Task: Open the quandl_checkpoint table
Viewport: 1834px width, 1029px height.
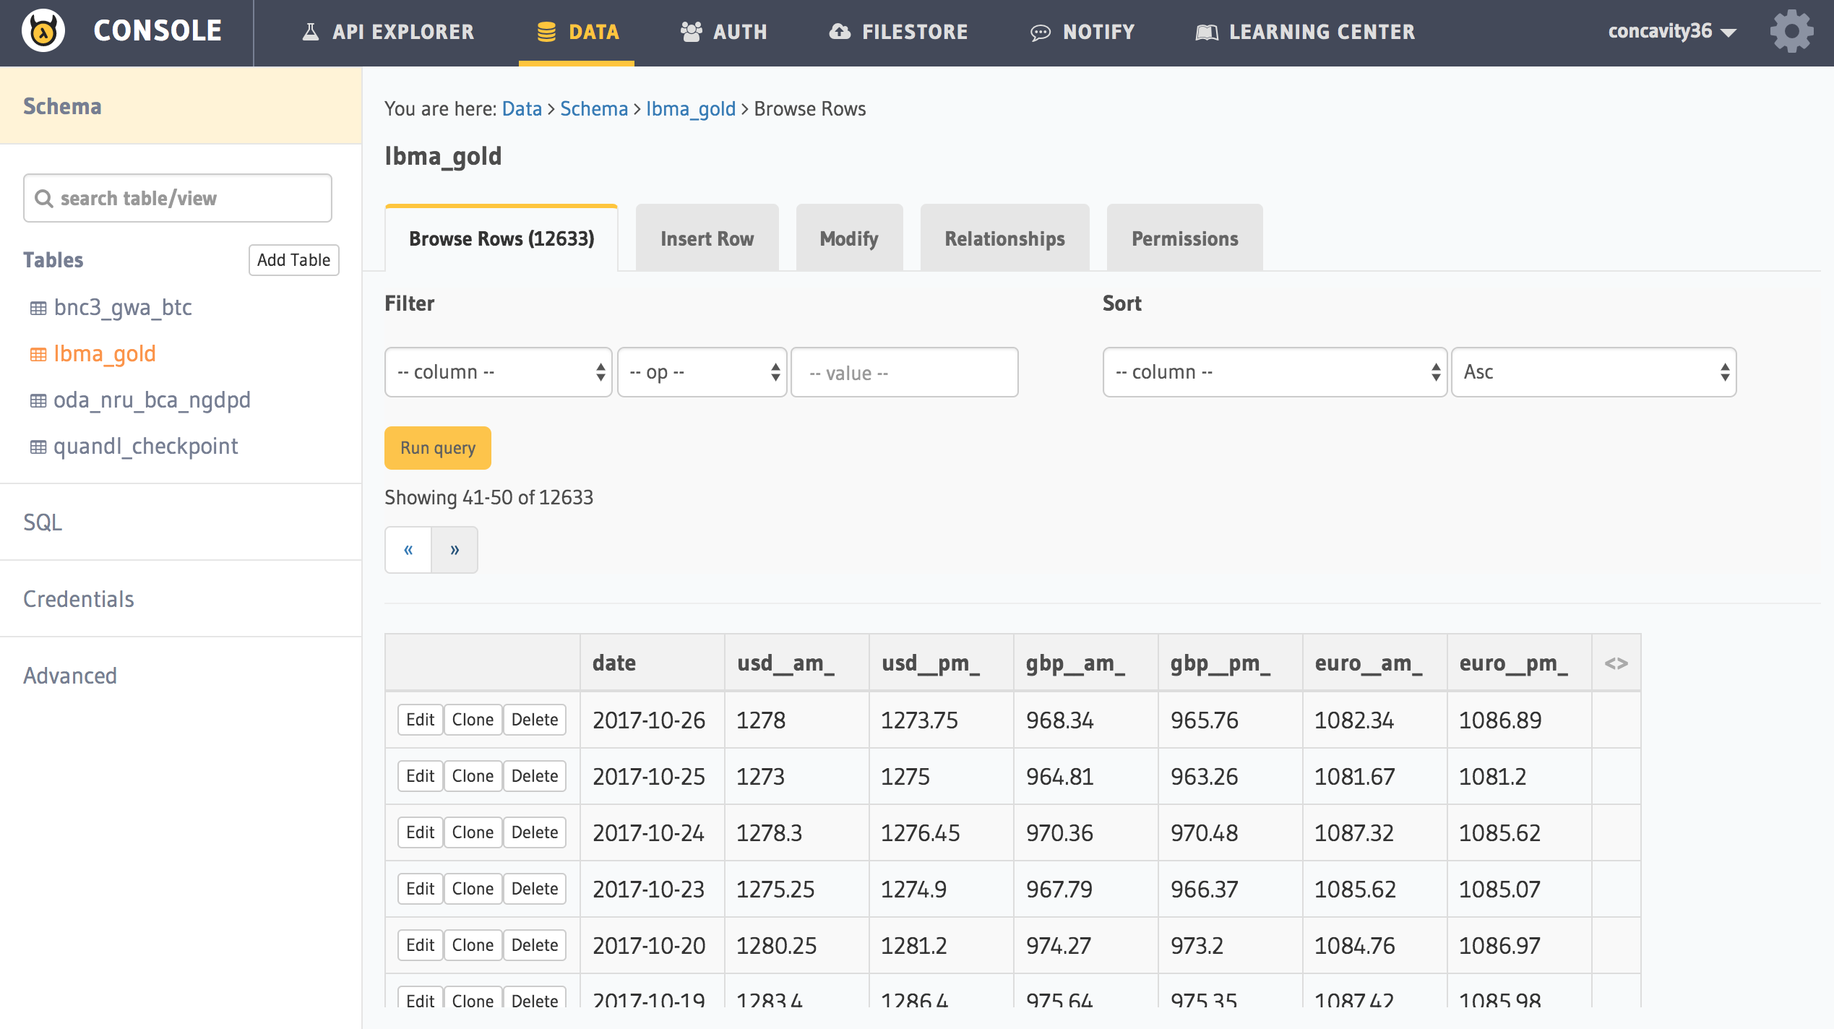Action: tap(145, 446)
